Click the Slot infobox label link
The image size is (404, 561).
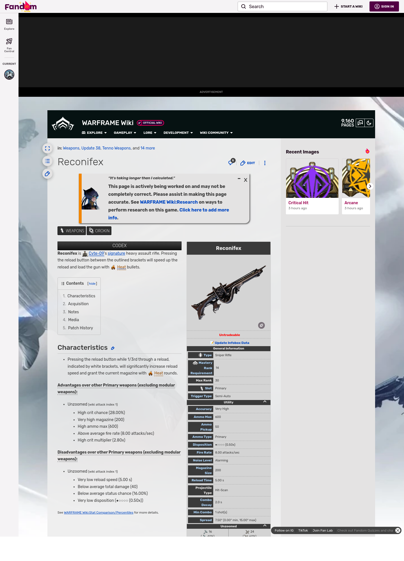click(x=208, y=388)
